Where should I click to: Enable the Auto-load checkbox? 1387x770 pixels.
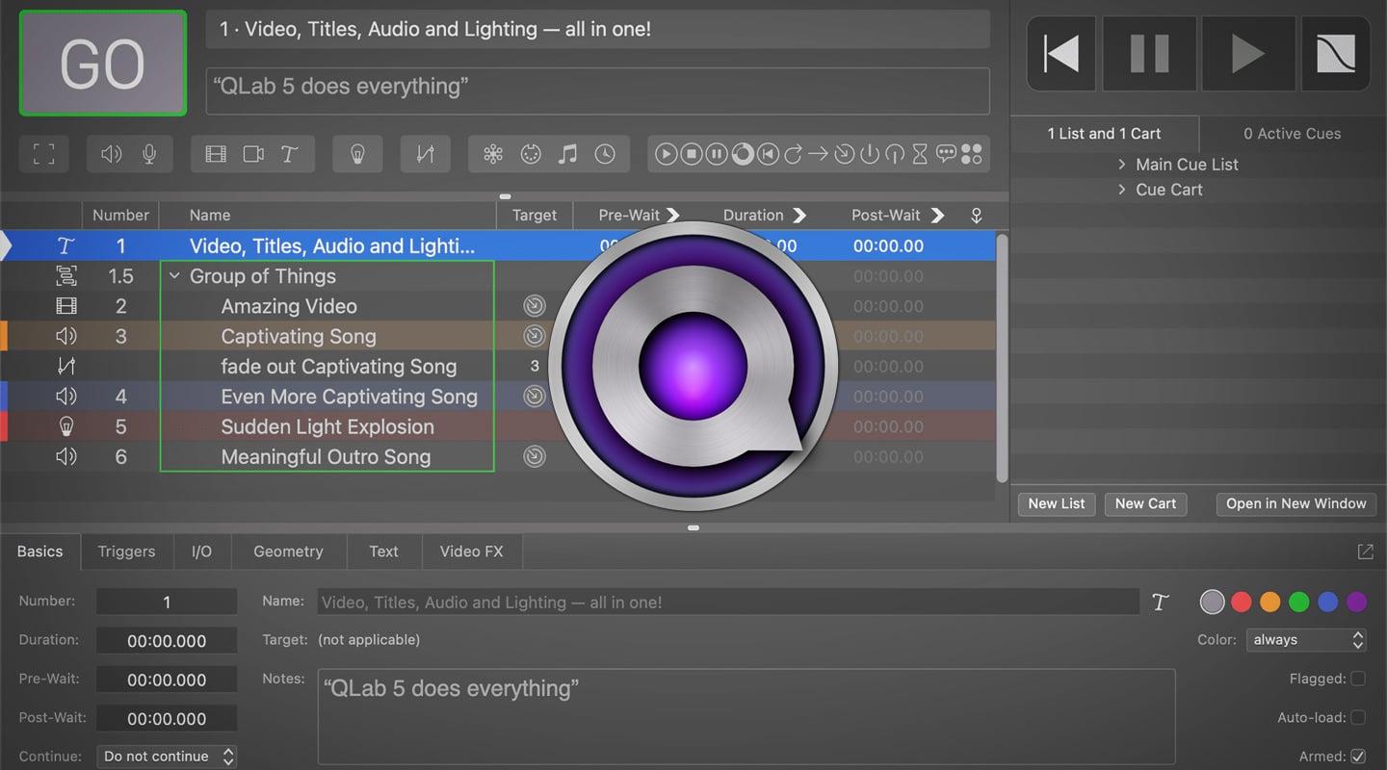click(1358, 717)
